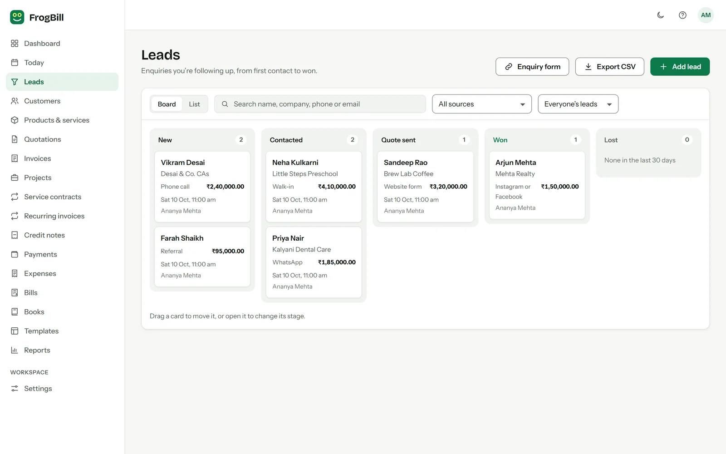Click the Projects briefcase icon
This screenshot has height=454, width=726.
15,178
